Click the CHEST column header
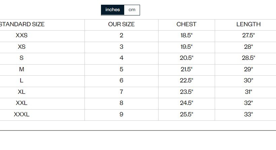This screenshot has width=276, height=150. tap(186, 24)
